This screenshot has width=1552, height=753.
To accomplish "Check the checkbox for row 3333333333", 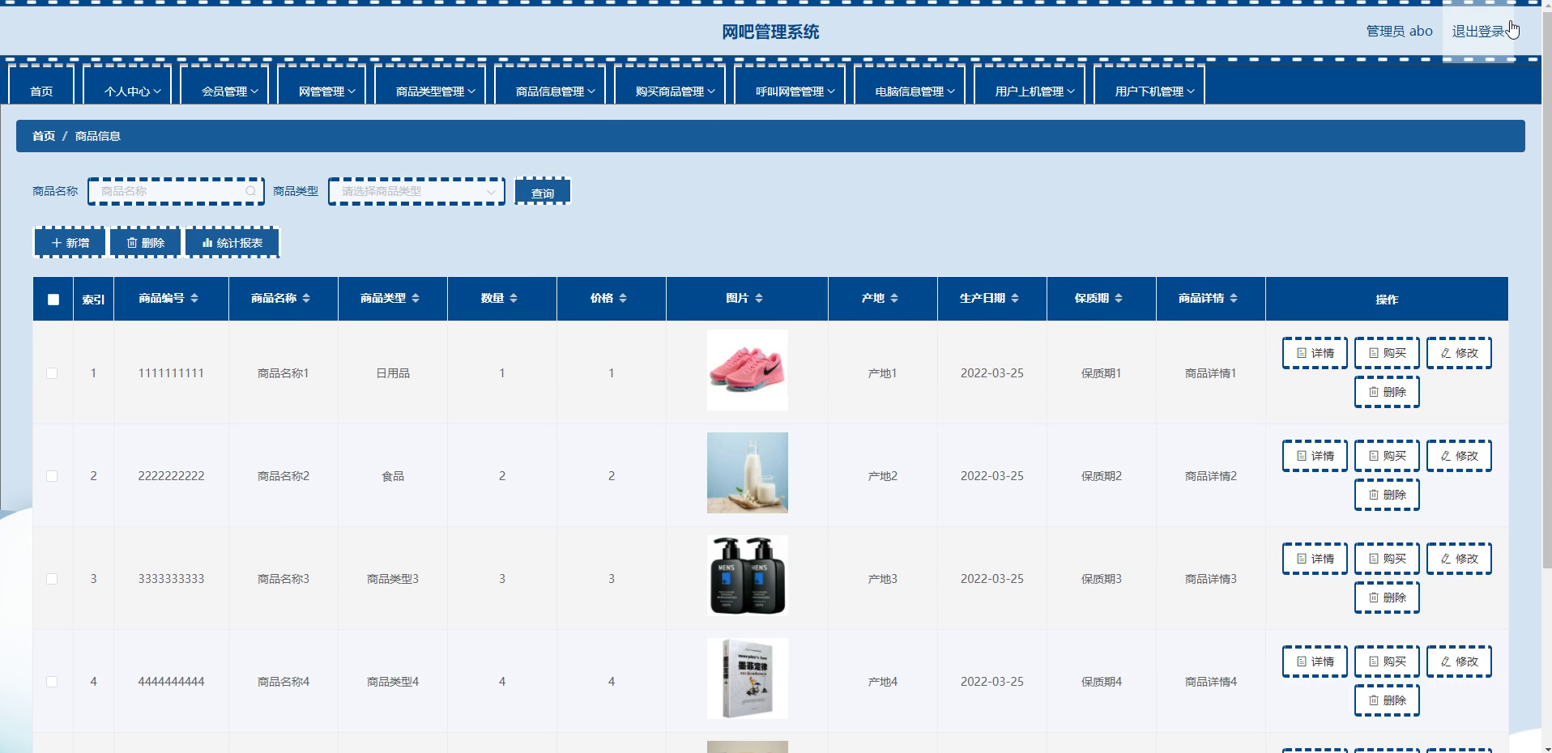I will 52,579.
